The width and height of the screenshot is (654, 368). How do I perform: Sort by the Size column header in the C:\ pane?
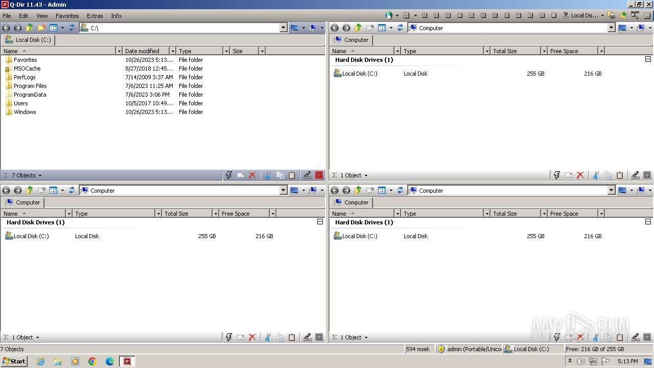click(244, 51)
